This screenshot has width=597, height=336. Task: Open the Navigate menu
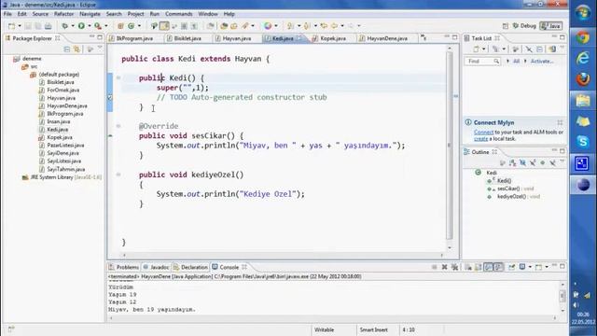pos(90,14)
